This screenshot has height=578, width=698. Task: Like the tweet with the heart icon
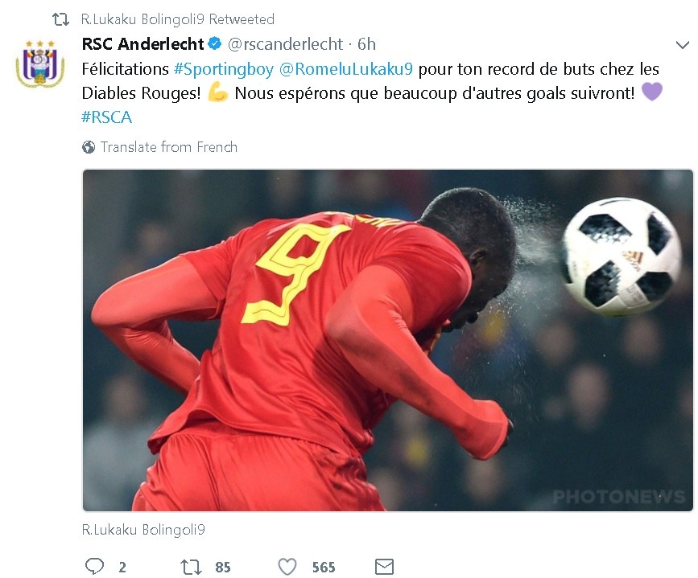coord(287,567)
